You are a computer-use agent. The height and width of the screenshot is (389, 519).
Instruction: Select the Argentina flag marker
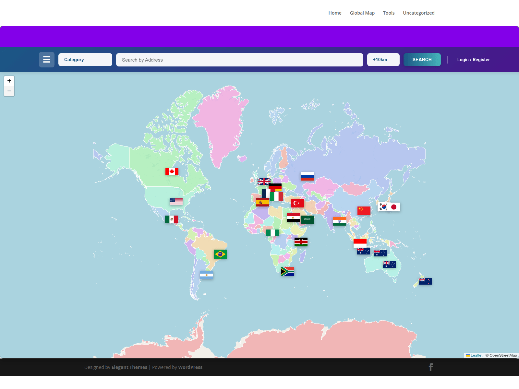pos(207,275)
